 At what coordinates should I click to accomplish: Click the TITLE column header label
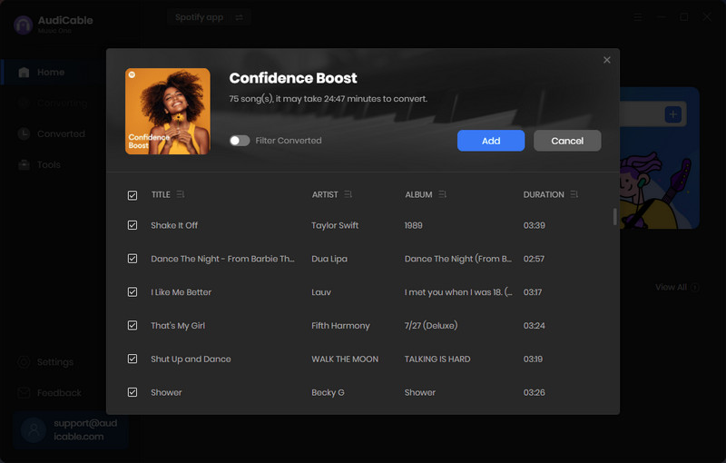(x=161, y=195)
